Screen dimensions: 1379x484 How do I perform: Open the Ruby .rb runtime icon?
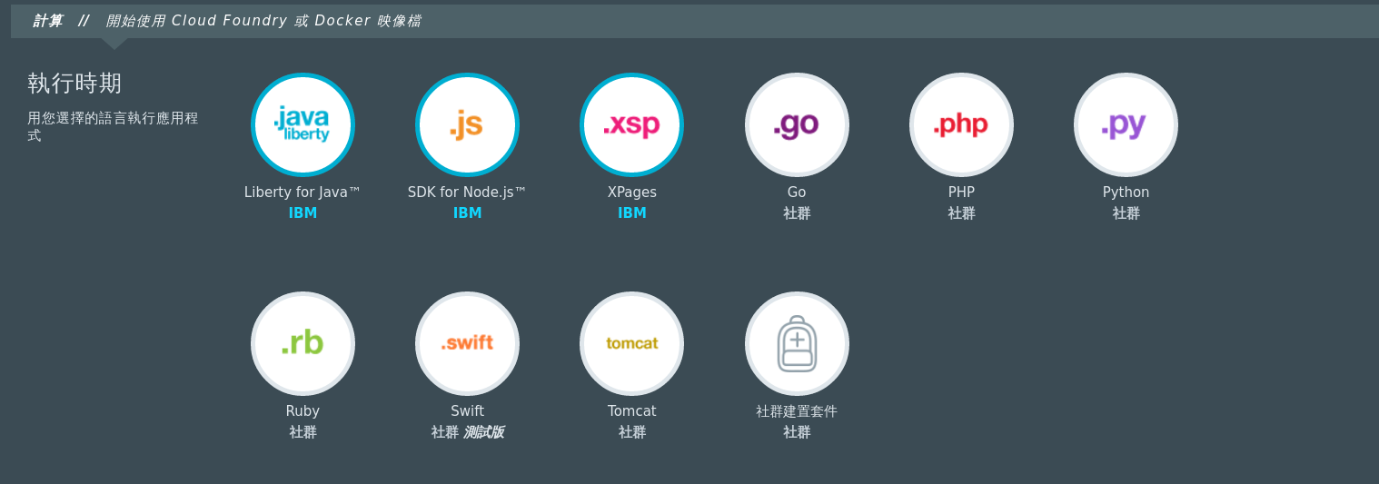[303, 343]
